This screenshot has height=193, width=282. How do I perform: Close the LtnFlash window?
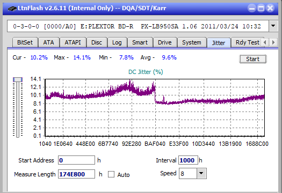point(270,8)
